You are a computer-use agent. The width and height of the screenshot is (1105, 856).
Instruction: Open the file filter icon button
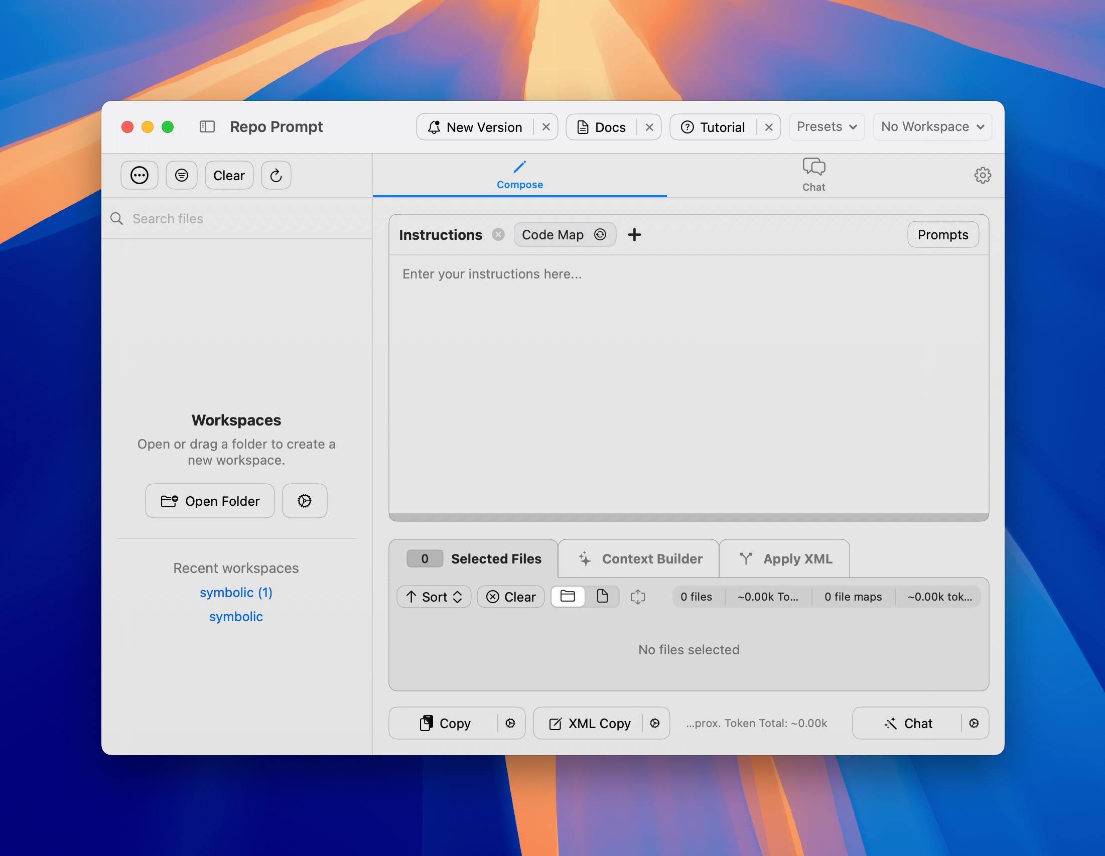click(x=181, y=176)
